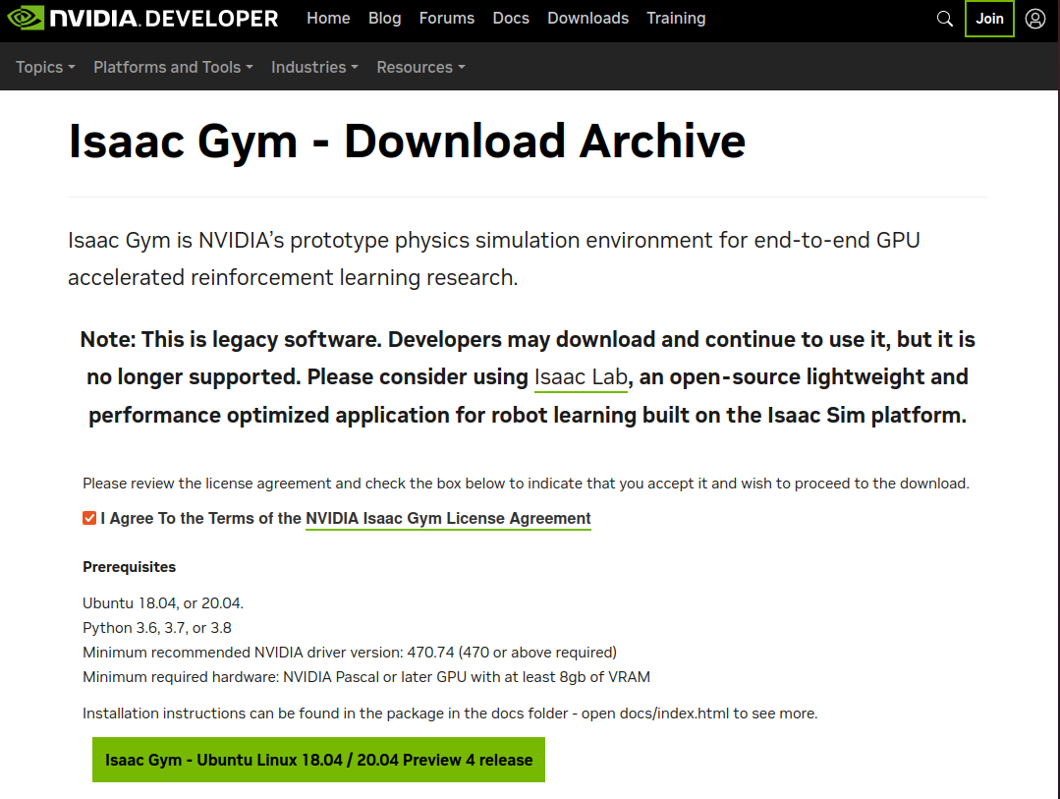Screen dimensions: 1060x799
Task: Open the search magnifier icon
Action: point(944,19)
